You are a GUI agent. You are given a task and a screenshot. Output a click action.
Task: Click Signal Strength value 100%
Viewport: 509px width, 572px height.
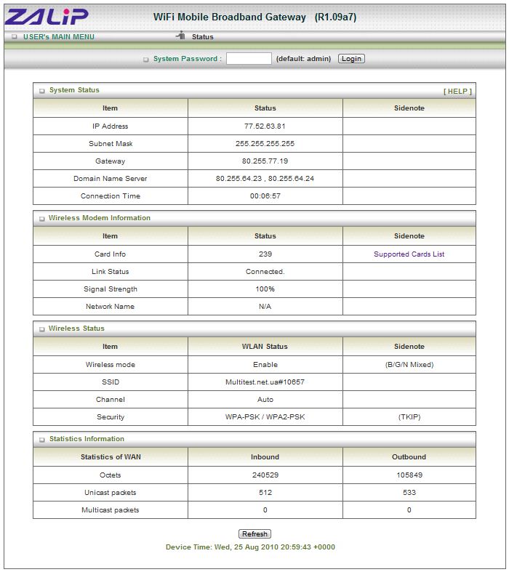click(x=265, y=289)
